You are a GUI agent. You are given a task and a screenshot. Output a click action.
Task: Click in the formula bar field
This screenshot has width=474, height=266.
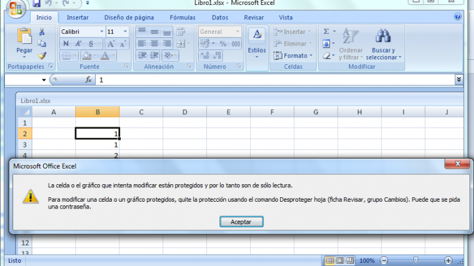click(x=275, y=80)
